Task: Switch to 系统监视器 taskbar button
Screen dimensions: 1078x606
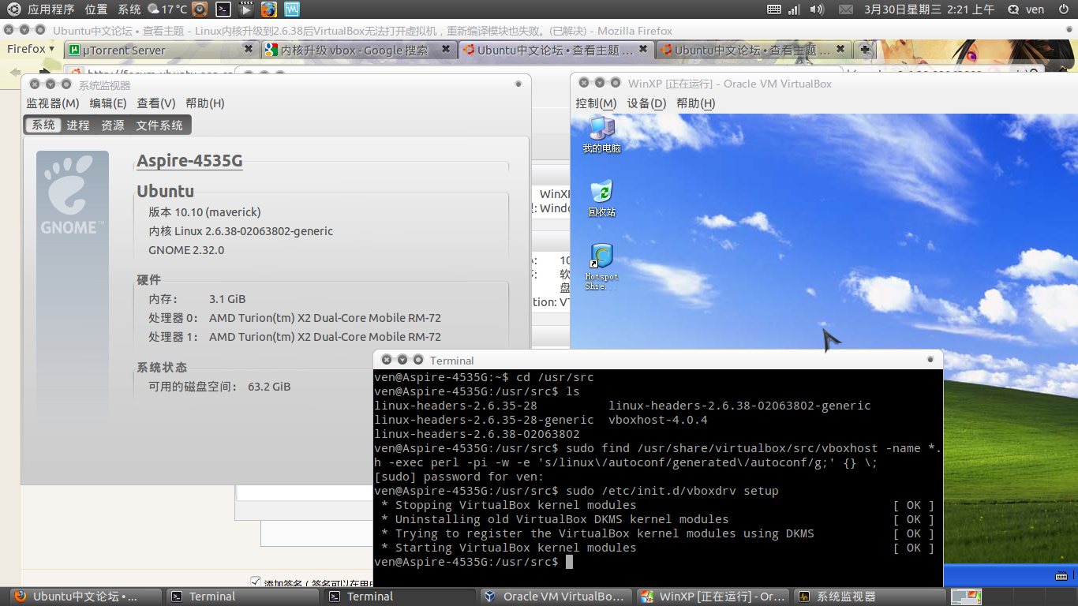Action: (x=870, y=597)
